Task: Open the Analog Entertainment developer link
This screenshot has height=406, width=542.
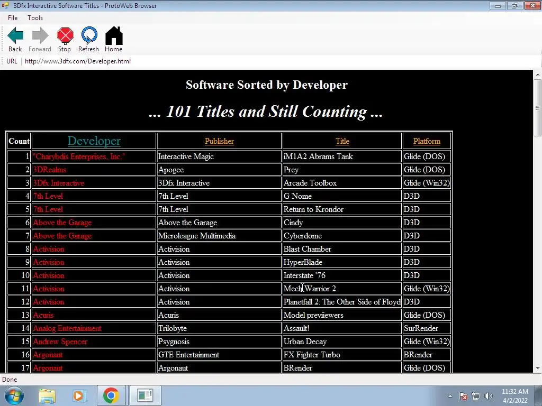Action: tap(67, 328)
